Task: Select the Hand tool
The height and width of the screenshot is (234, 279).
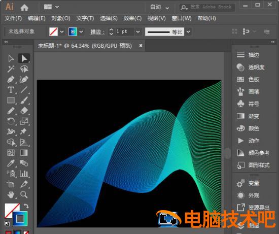Action: pos(11,194)
